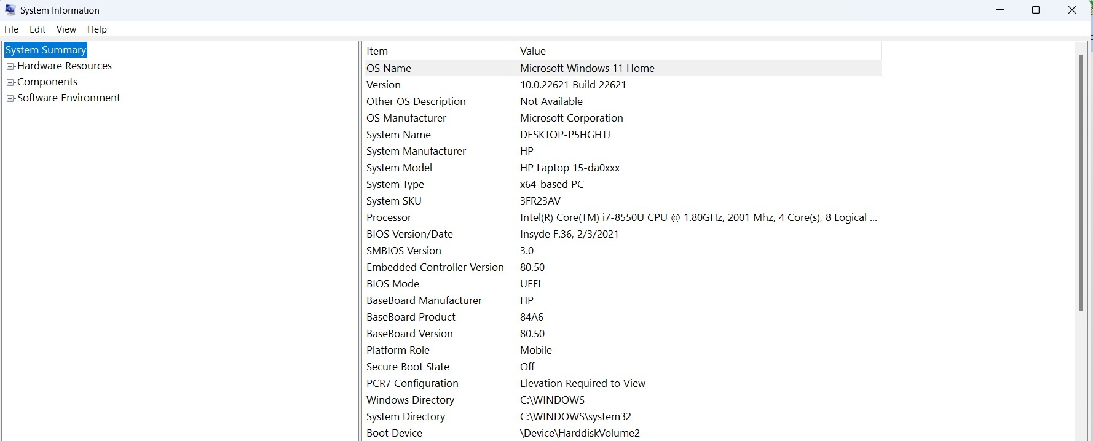Click the OS Manufacturer item
This screenshot has width=1093, height=441.
406,118
